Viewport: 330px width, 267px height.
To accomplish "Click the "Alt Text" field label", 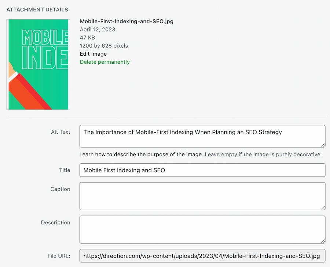I will pos(60,132).
